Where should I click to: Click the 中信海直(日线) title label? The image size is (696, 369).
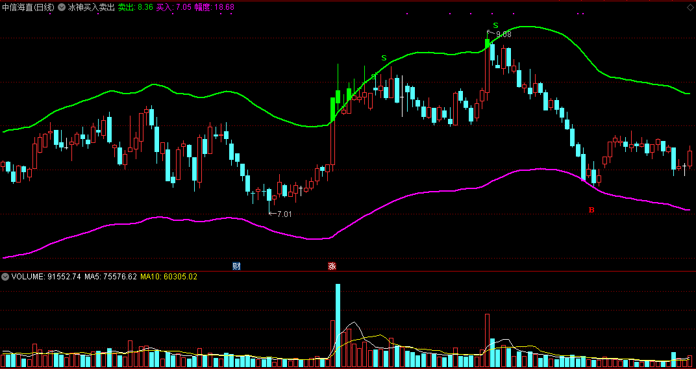[x=28, y=7]
